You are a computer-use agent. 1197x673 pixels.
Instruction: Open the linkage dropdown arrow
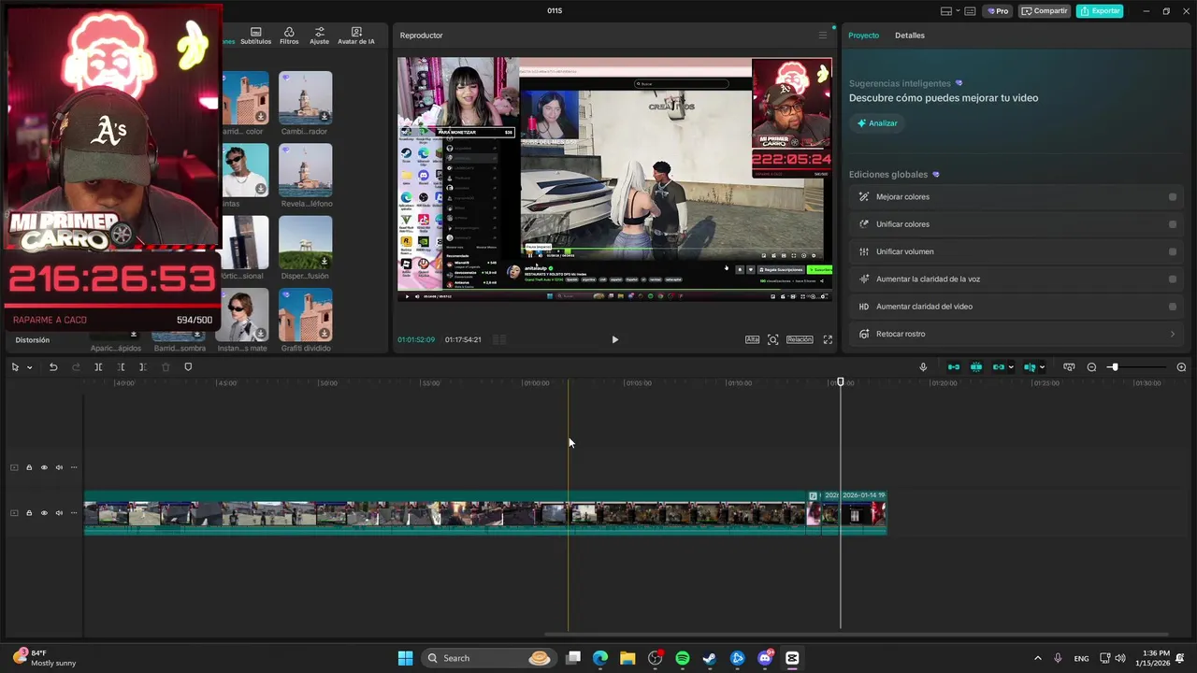[x=1011, y=367]
